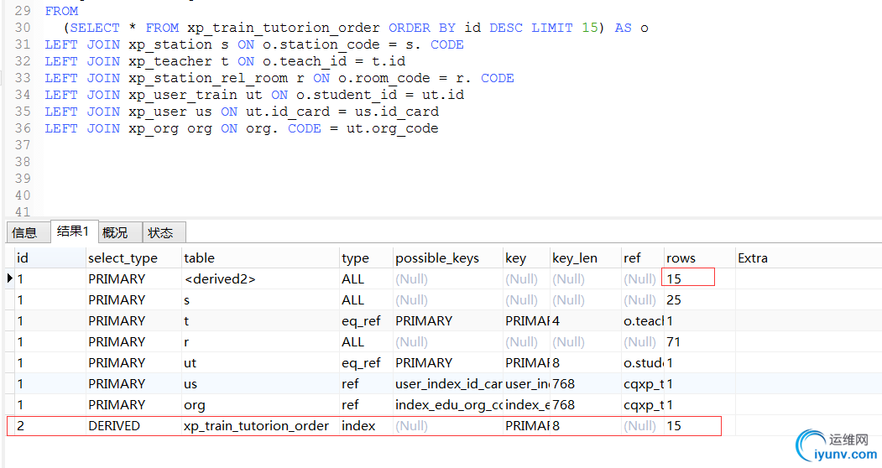Place cursor on SQL line 30 subquery
The width and height of the screenshot is (882, 468).
coord(336,28)
